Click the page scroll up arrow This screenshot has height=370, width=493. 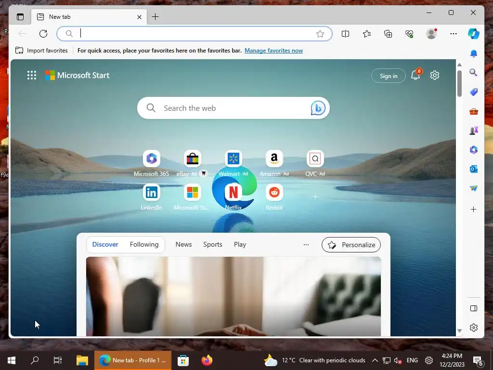click(459, 65)
